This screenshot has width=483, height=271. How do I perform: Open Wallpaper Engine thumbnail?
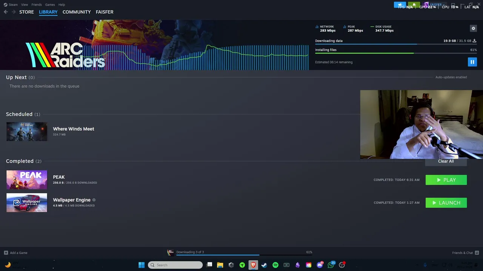click(x=27, y=202)
